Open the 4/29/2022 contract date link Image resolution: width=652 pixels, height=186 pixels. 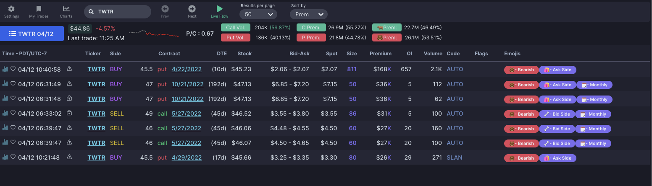(x=187, y=158)
